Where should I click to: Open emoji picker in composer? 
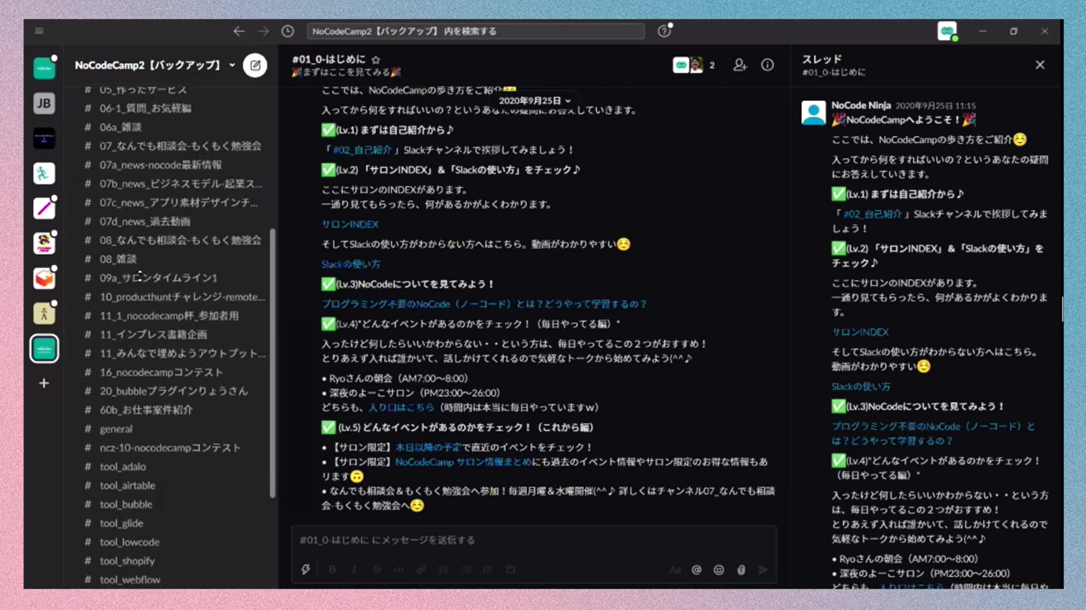point(719,570)
